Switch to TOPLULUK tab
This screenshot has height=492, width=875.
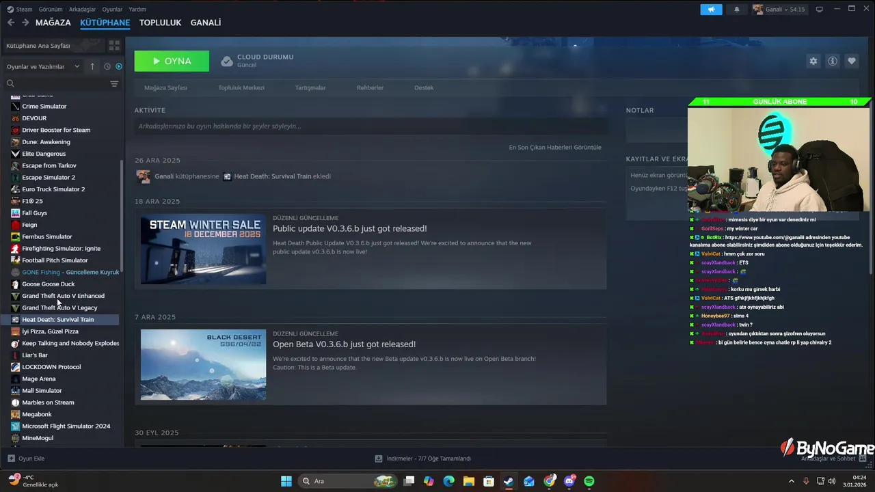(x=160, y=23)
